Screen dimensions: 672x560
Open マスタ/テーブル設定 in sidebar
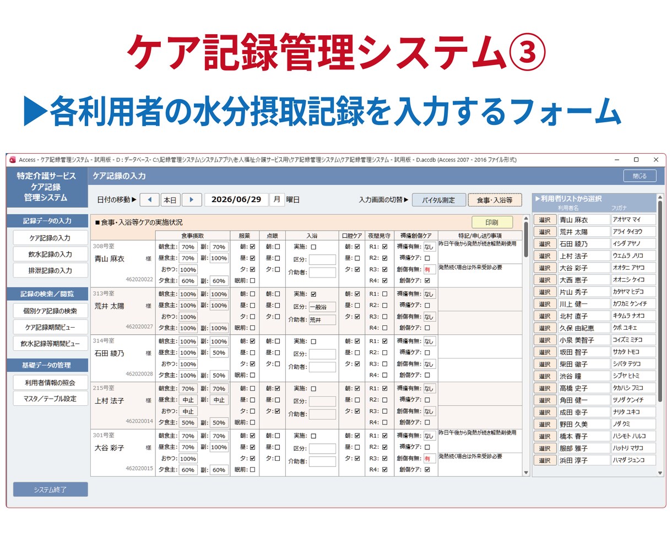pos(50,399)
